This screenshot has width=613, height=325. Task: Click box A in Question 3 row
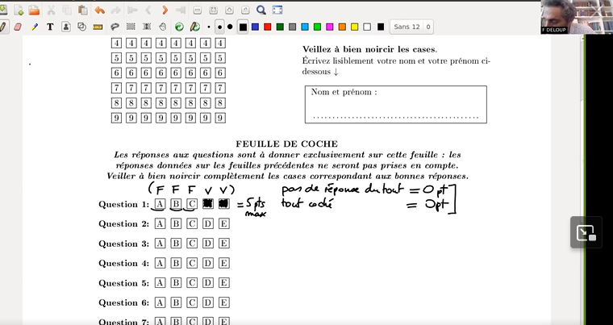click(x=160, y=244)
